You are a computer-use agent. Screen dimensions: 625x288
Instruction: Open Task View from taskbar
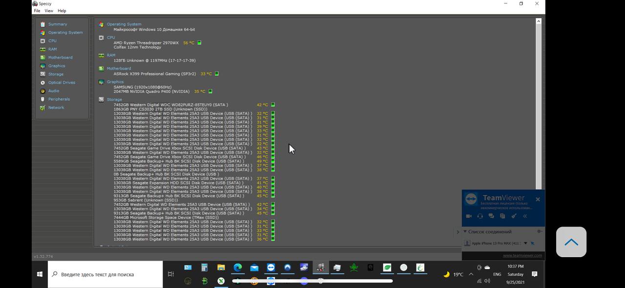[x=171, y=274]
